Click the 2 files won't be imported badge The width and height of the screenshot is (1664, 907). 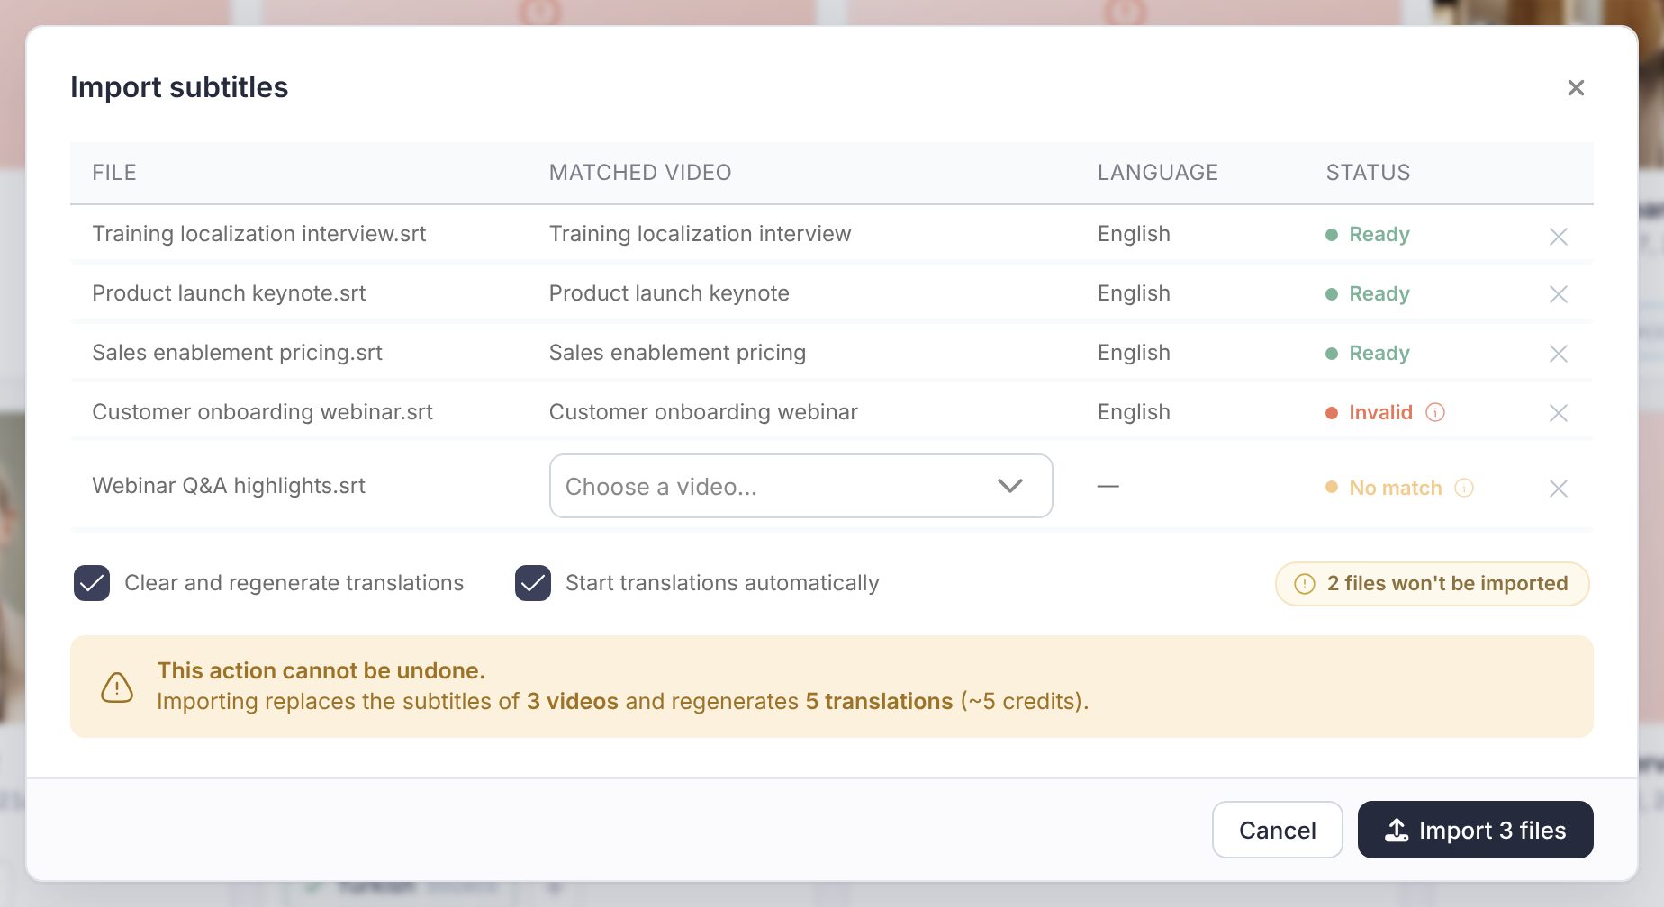[1432, 584]
